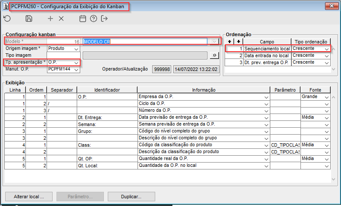Click the Ordem column header
Screen dimensions: 341x206
[x=36, y=90]
